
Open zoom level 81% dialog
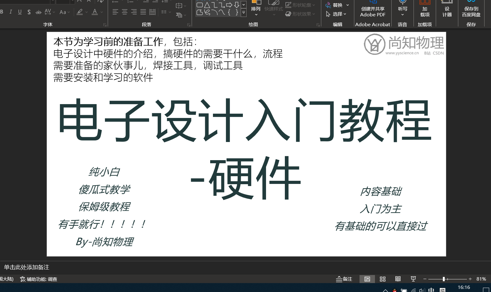pos(481,279)
